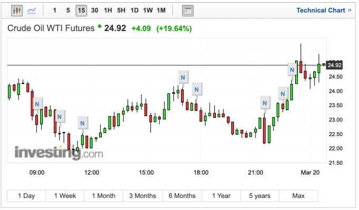Show the 1 Month range
359x210 pixels.
pyautogui.click(x=103, y=196)
